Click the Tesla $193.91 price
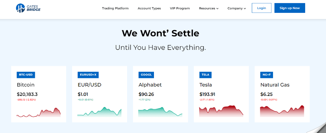Screen dimensions: 326x133 coord(207,94)
